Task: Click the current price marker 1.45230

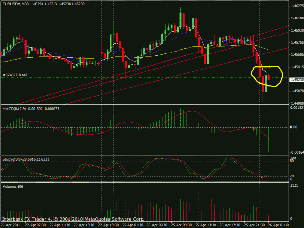Action: click(x=297, y=80)
